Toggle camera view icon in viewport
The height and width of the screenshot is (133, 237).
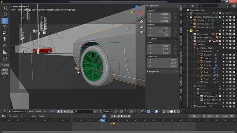[x=141, y=32]
